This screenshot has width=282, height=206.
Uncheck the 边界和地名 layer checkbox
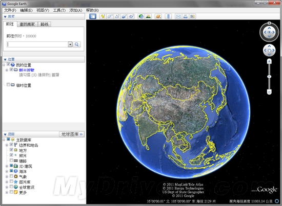tap(11, 144)
